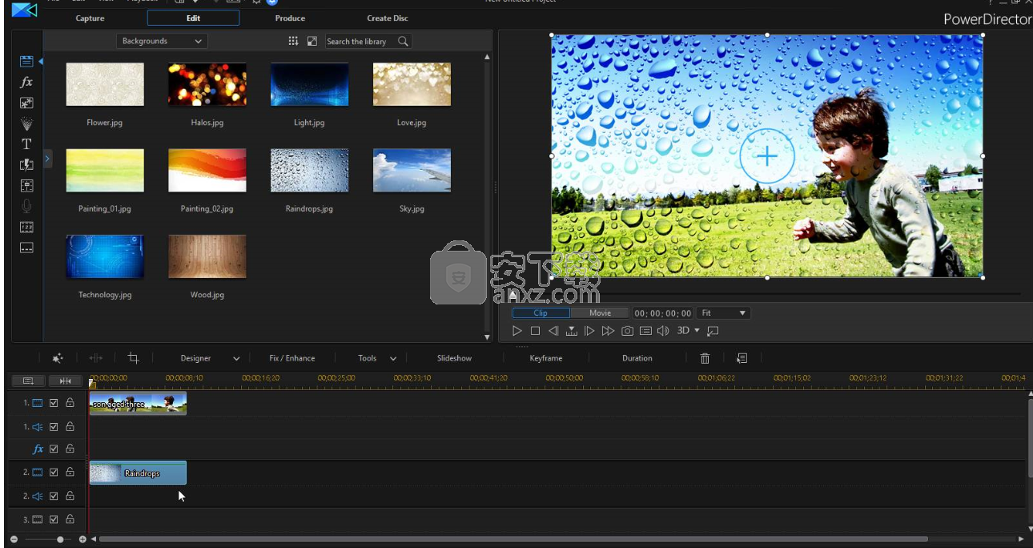Select the Raindrops.jpg background thumbnail

pos(309,170)
